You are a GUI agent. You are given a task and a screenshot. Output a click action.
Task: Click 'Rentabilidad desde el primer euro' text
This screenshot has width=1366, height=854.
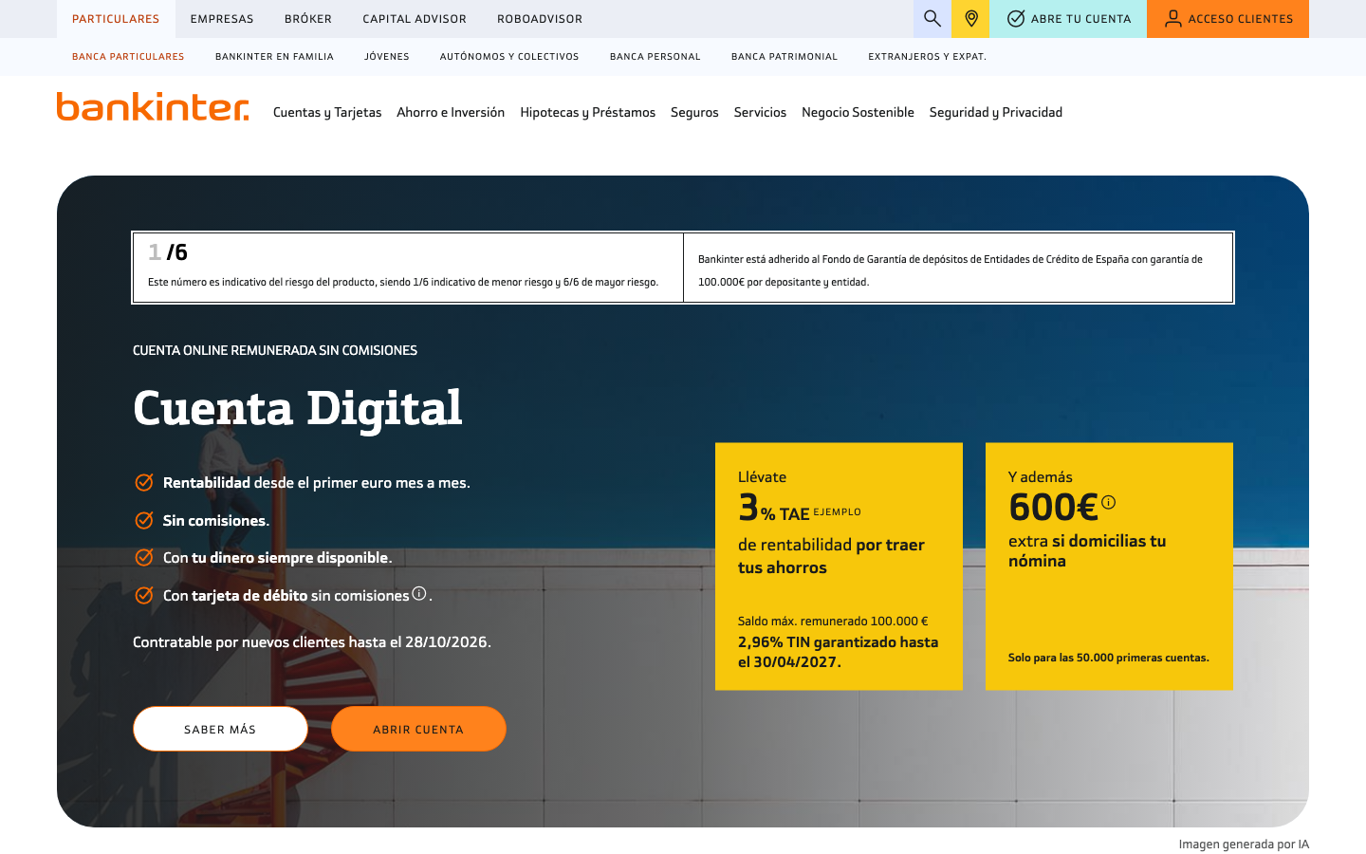(x=317, y=483)
